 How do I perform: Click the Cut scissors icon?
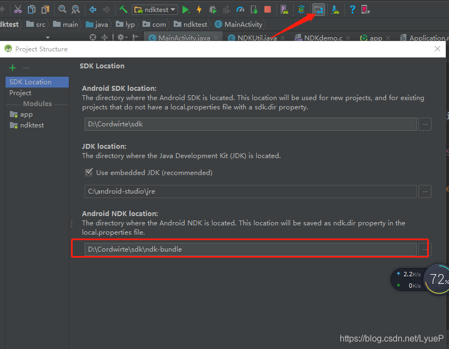pyautogui.click(x=18, y=9)
